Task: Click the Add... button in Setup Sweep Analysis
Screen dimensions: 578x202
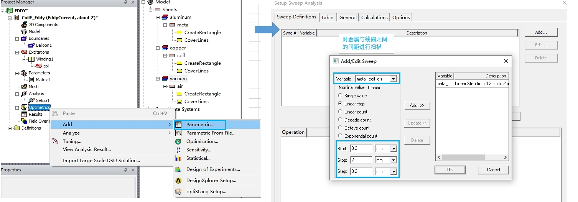Action: [541, 32]
